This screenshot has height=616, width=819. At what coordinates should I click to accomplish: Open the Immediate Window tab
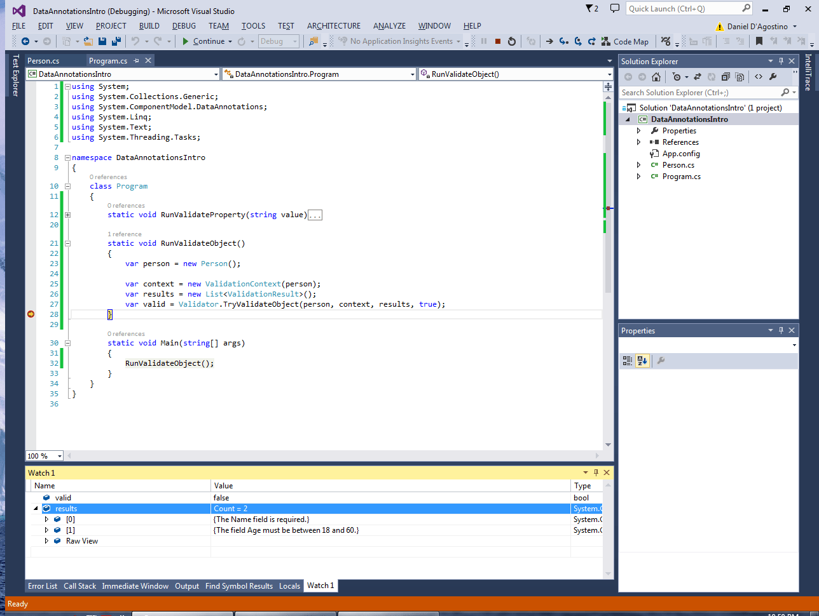(x=135, y=586)
